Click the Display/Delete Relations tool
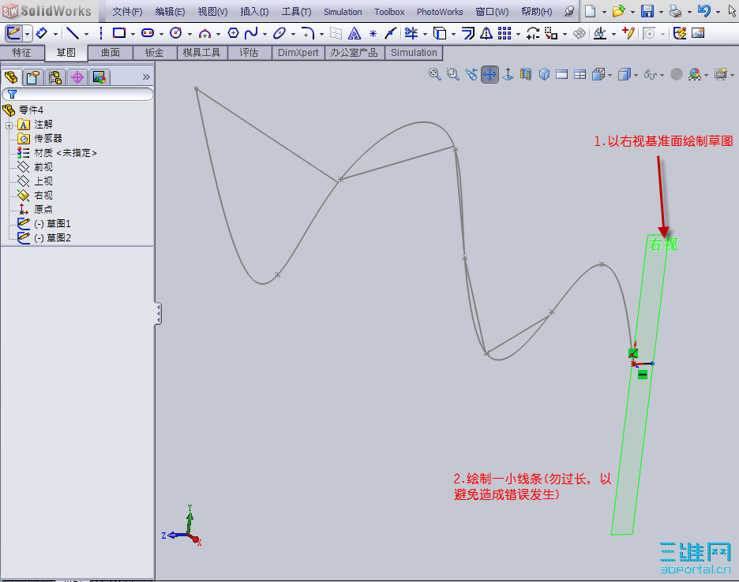This screenshot has height=582, width=739. pos(599,33)
